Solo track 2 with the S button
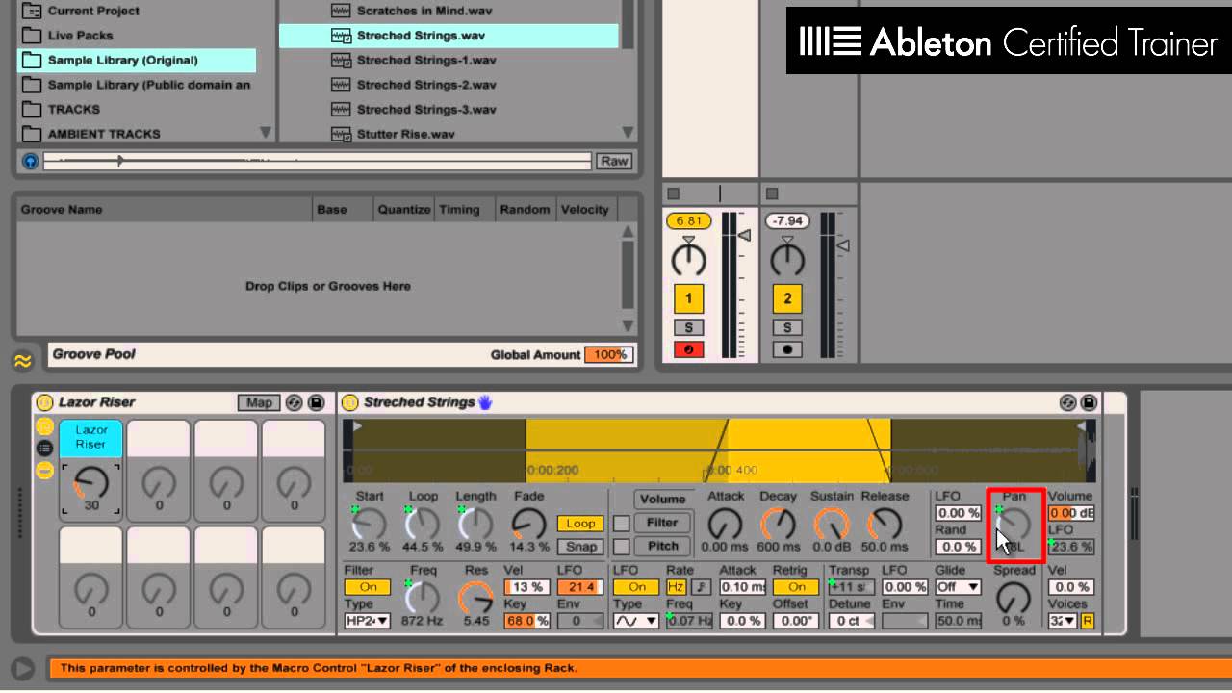The image size is (1232, 693). [787, 328]
